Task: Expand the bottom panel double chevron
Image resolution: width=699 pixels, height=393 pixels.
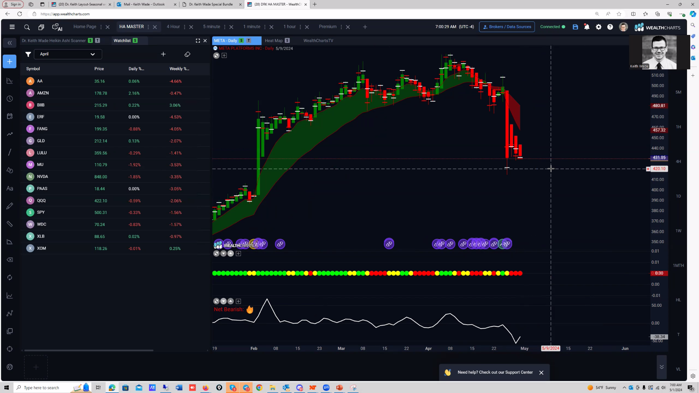Action: pyautogui.click(x=662, y=367)
